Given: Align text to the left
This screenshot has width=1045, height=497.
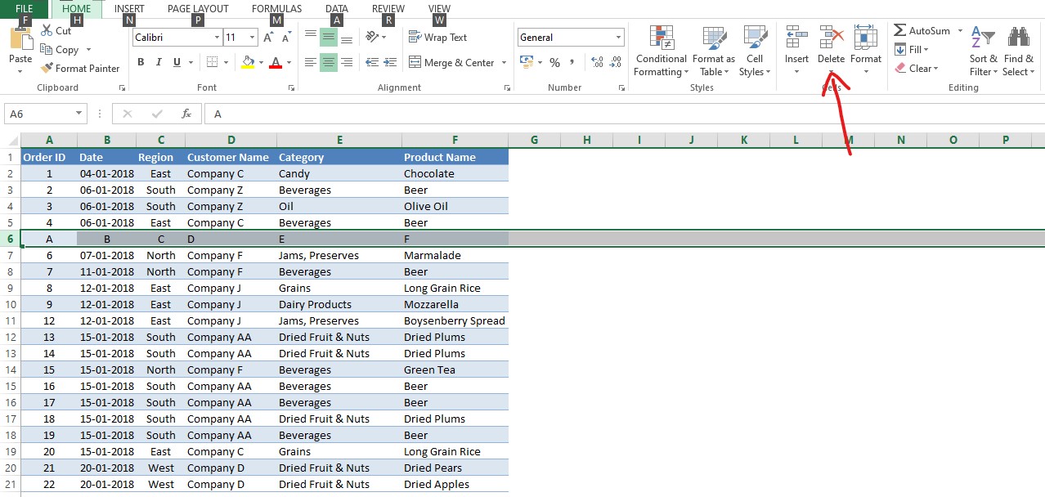Looking at the screenshot, I should [311, 62].
